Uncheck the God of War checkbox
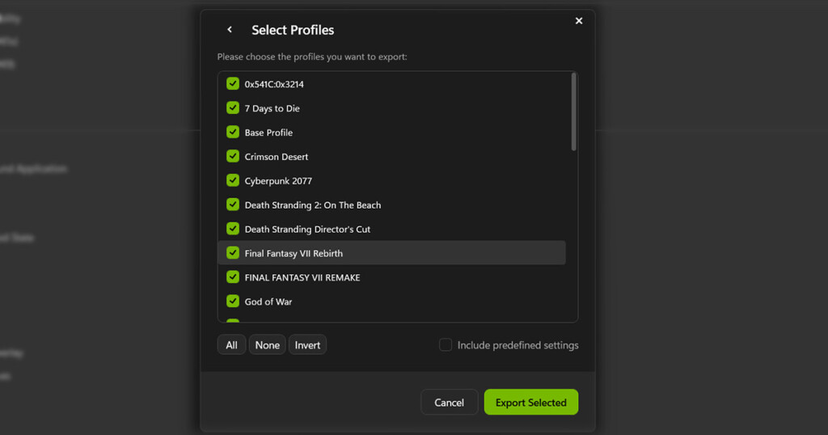Viewport: 828px width, 435px height. coord(233,301)
